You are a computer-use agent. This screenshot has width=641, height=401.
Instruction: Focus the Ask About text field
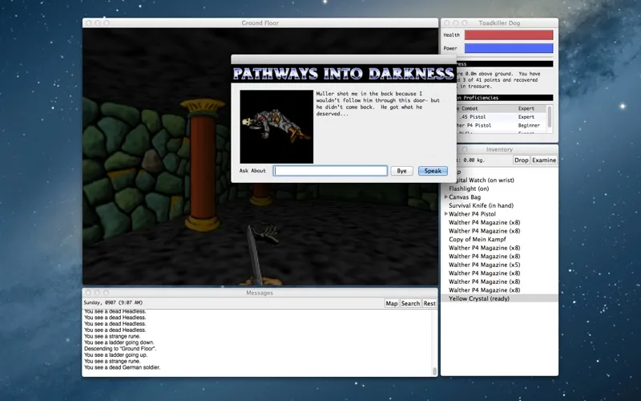click(330, 171)
